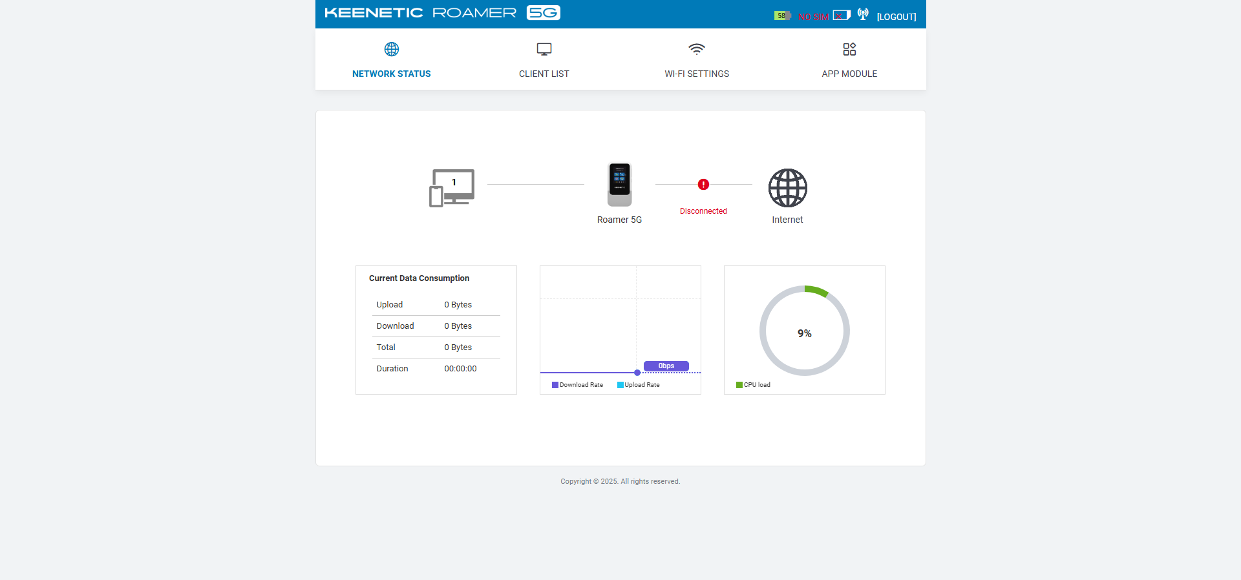1241x580 pixels.
Task: Click the Roamer 5G device label
Action: [x=619, y=220]
